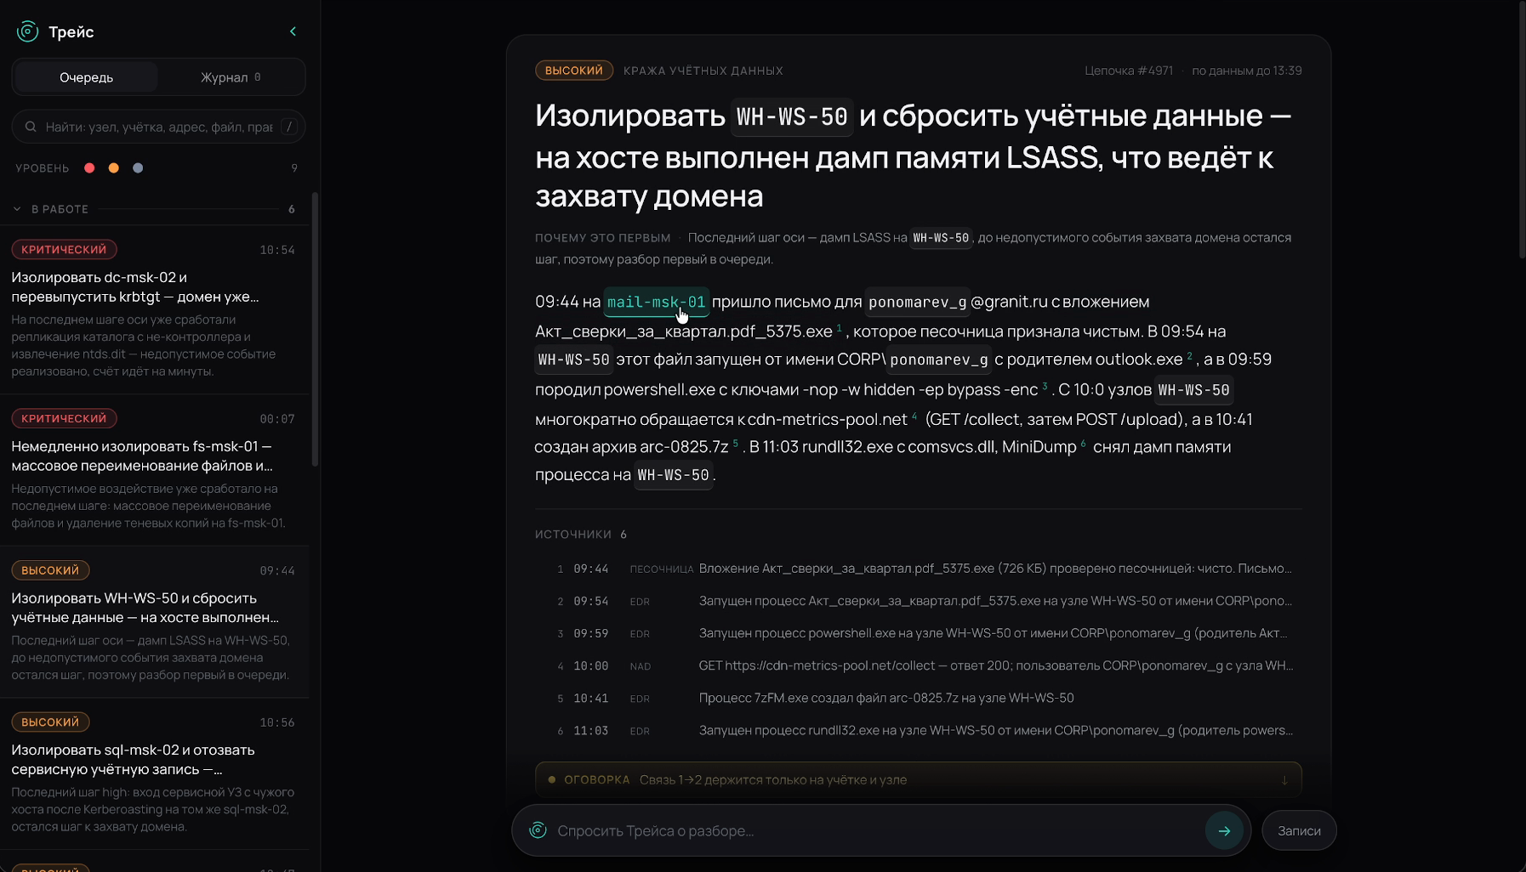
Task: Open footnote 4 after cdn-metrics-pool.net
Action: pos(914,416)
